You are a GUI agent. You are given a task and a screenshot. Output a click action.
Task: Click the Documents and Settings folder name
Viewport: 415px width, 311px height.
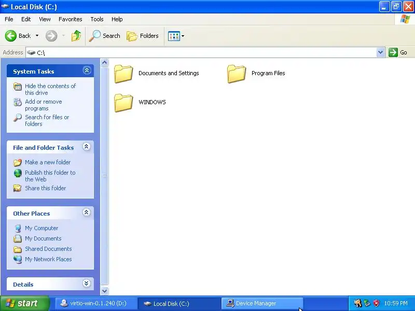pyautogui.click(x=169, y=73)
